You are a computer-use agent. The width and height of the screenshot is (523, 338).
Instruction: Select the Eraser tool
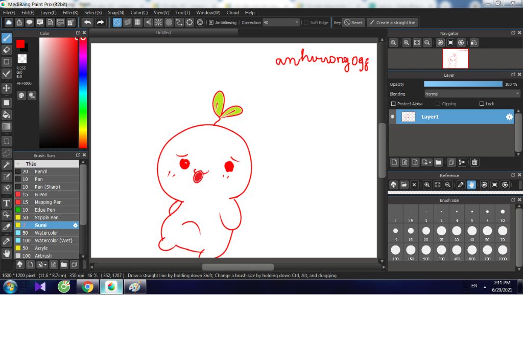tap(6, 50)
